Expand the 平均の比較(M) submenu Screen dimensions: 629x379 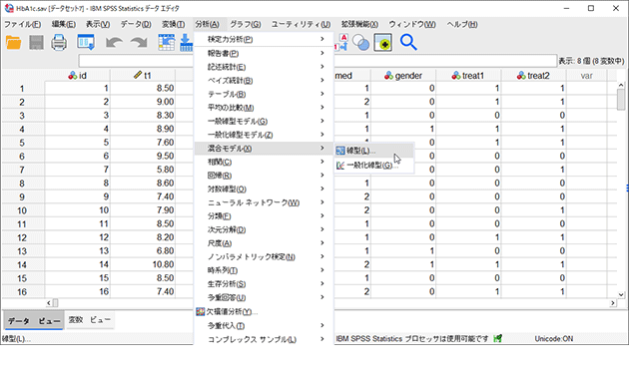(264, 108)
